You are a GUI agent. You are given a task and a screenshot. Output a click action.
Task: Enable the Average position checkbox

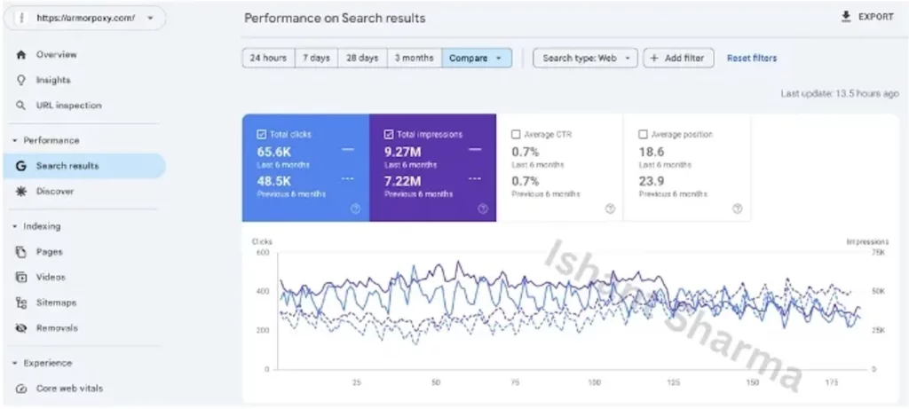click(x=643, y=135)
